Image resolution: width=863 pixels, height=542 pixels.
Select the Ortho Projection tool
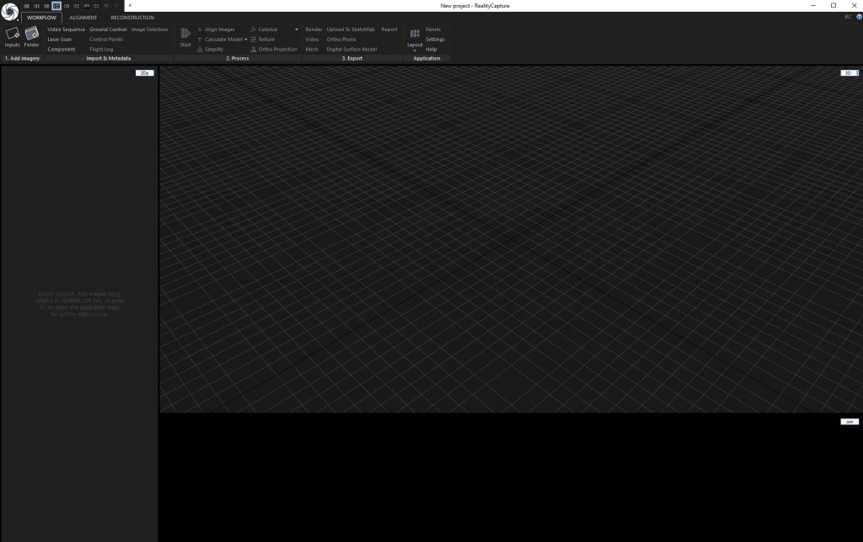[277, 49]
